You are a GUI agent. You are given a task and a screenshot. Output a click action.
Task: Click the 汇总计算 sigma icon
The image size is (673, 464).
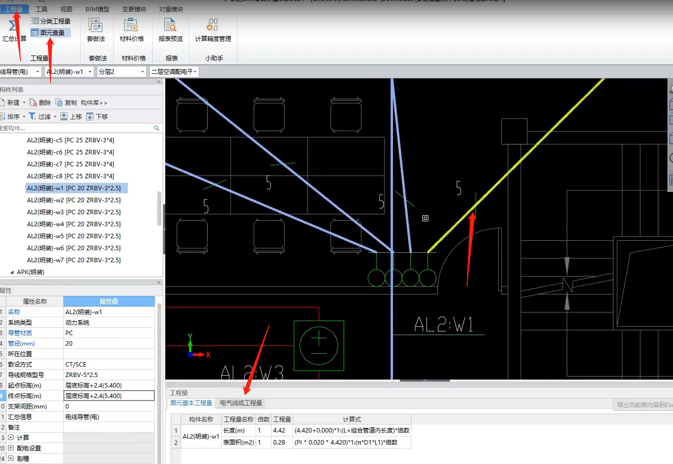[12, 26]
